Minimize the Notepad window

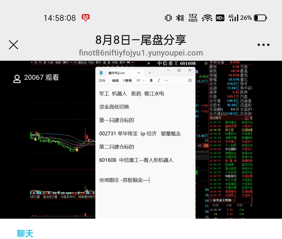pyautogui.click(x=168, y=70)
